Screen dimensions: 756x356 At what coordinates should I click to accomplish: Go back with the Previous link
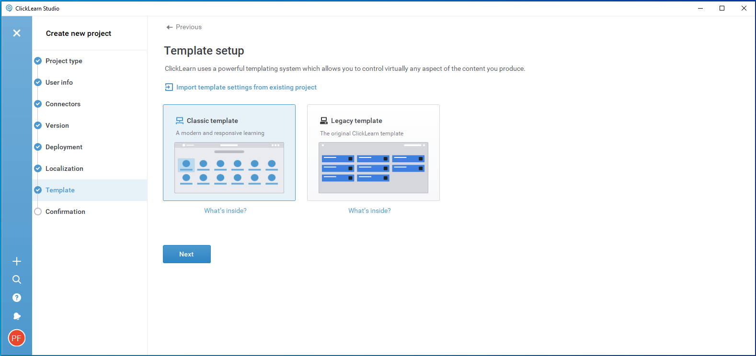(189, 27)
